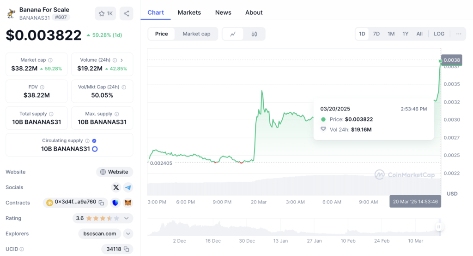Open bscscan.com explorer link
This screenshot has height=256, width=473.
pos(100,234)
